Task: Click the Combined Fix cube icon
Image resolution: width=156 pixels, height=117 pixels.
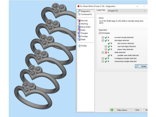Action: 79,14
